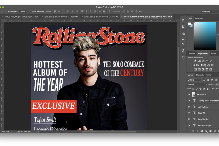Open the Clone Source panel icon

coord(183,33)
